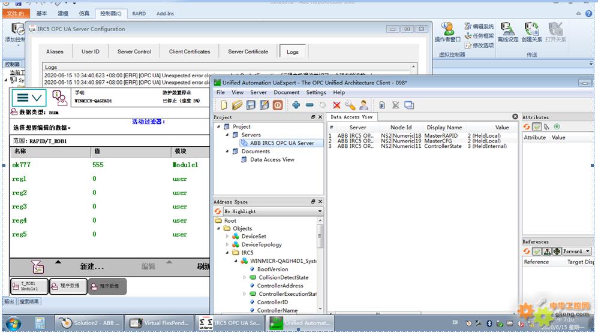Toggle the checkmark icon in Attributes toolbar

coord(537,126)
